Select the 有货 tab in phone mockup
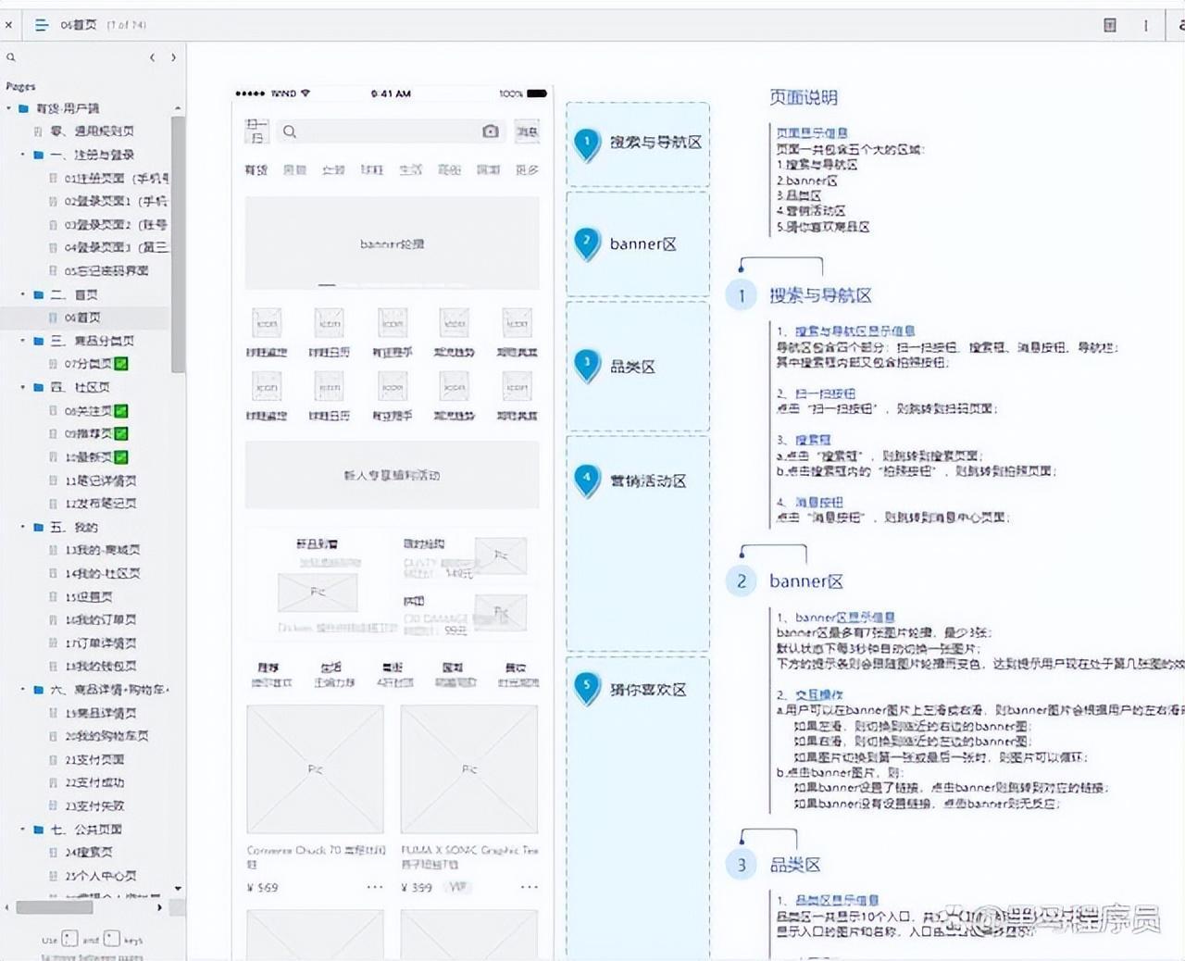Screen dimensions: 1185x961 pyautogui.click(x=256, y=170)
